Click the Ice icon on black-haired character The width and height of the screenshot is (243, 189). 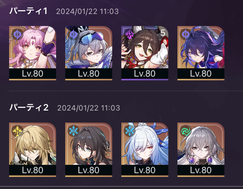click(x=73, y=131)
